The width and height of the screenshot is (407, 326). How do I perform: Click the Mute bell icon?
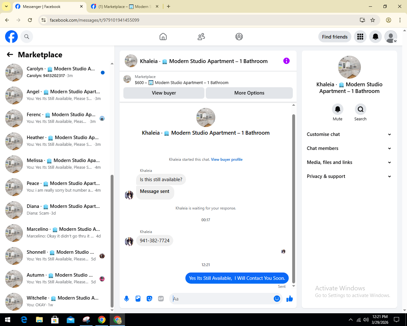(338, 109)
